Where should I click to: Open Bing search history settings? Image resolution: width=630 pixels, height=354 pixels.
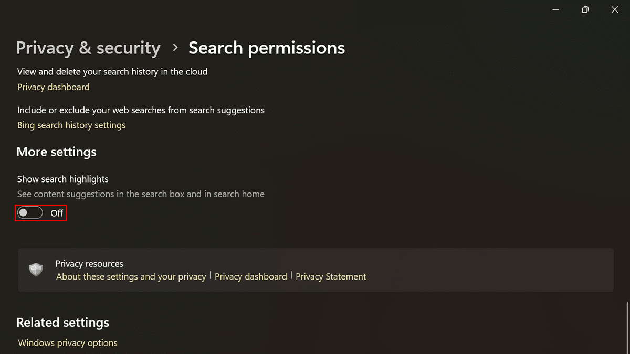pos(71,125)
